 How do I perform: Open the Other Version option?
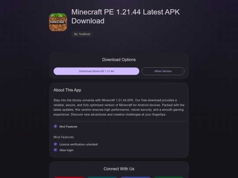(x=163, y=71)
